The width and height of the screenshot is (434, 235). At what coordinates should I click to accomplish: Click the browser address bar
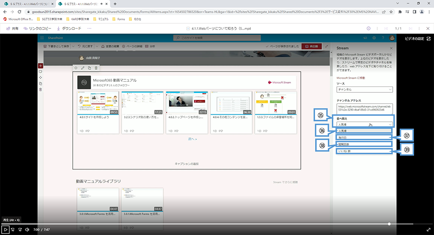[x=205, y=12]
